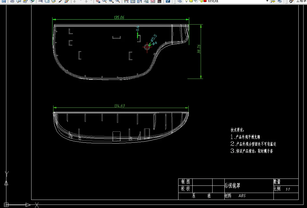Select the 材料 title block label
The height and width of the screenshot is (208, 307).
(228, 196)
